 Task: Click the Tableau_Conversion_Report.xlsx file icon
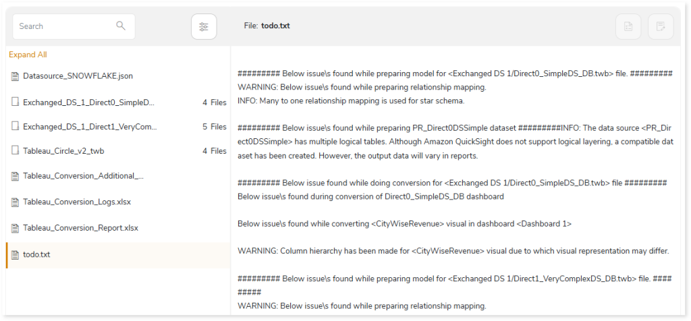point(16,228)
